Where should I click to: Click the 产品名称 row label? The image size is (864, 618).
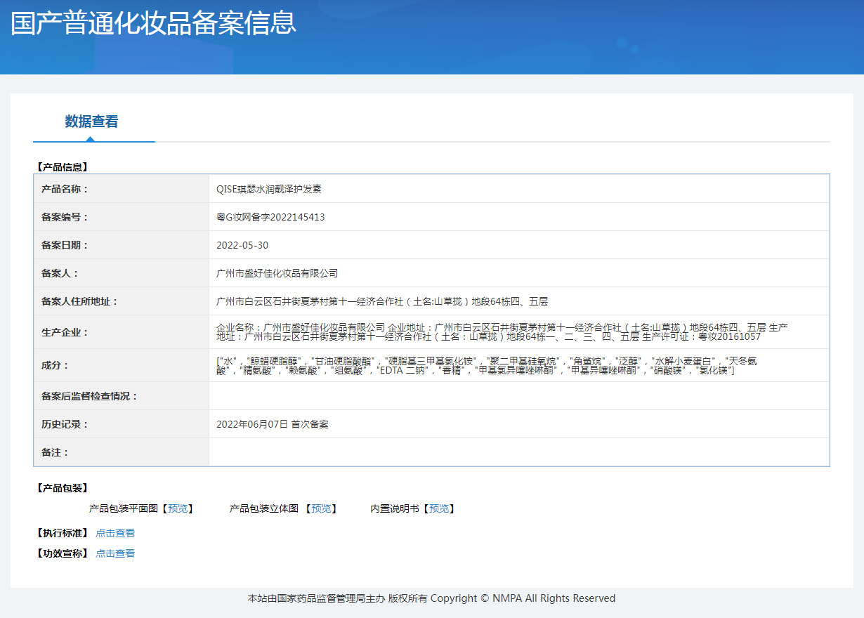(x=65, y=189)
